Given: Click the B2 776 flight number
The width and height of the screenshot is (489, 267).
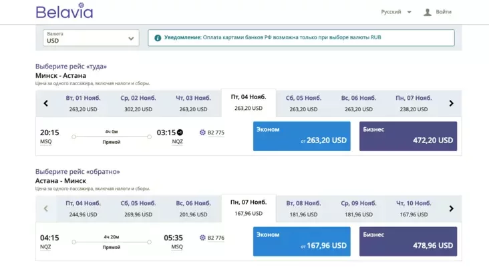Looking at the screenshot, I should [216, 238].
